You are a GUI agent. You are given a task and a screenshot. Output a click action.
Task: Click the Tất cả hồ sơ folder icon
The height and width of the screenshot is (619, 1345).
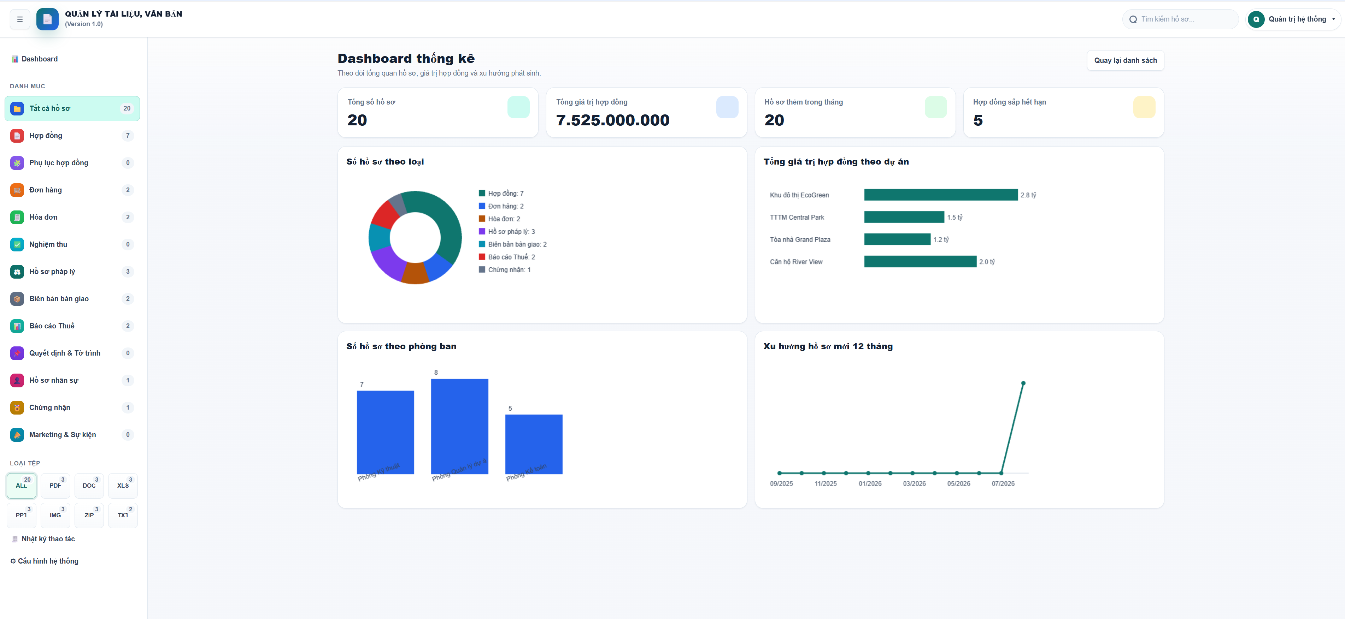click(x=17, y=108)
